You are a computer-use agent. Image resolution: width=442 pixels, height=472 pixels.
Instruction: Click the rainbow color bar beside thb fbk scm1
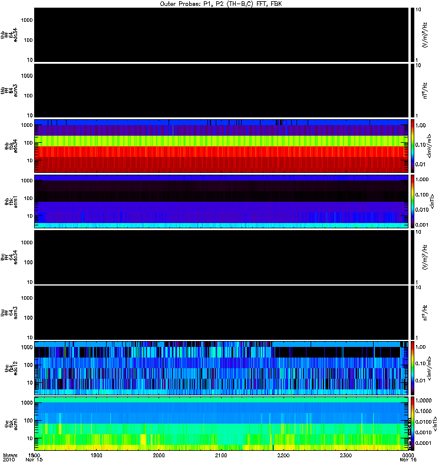coord(413,201)
